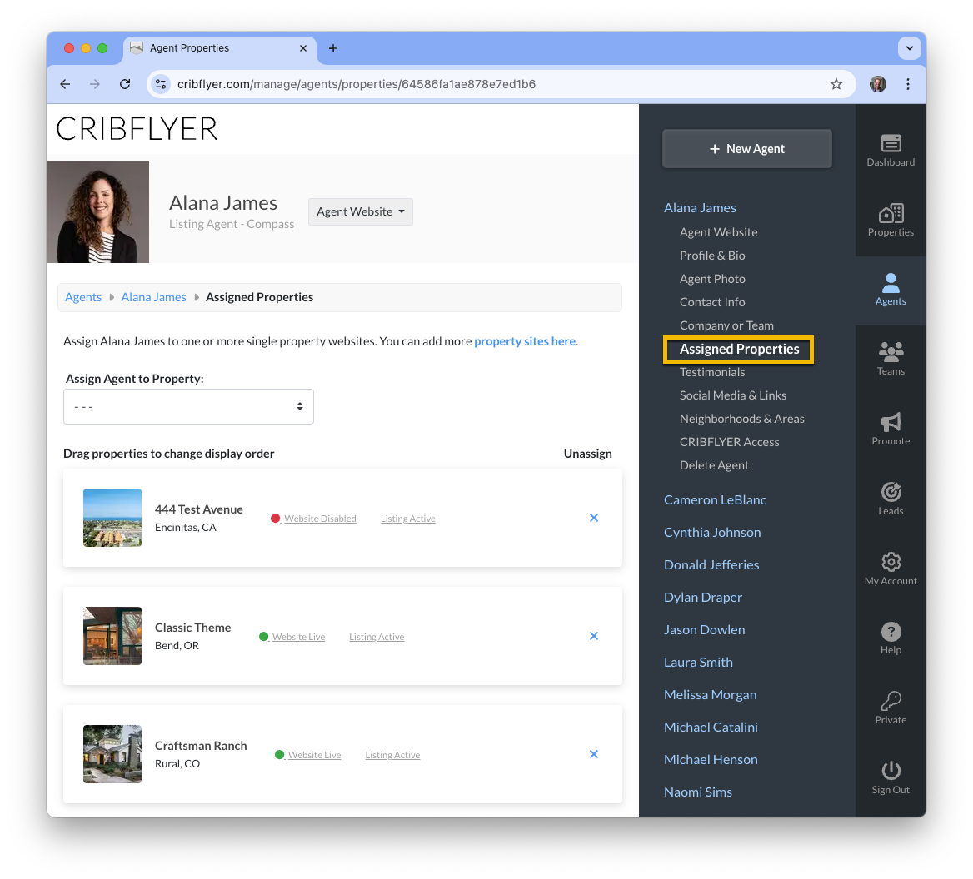Select agent Michael Henson
The image size is (973, 879).
pos(711,759)
